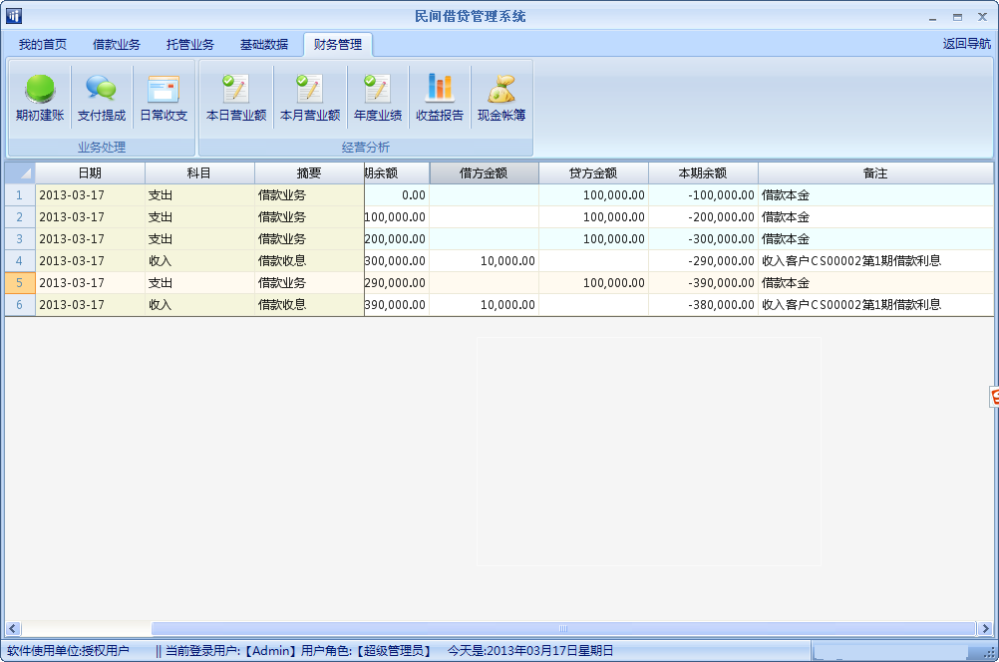The height and width of the screenshot is (662, 999).
Task: Select row 5 via its row header
Action: point(20,283)
